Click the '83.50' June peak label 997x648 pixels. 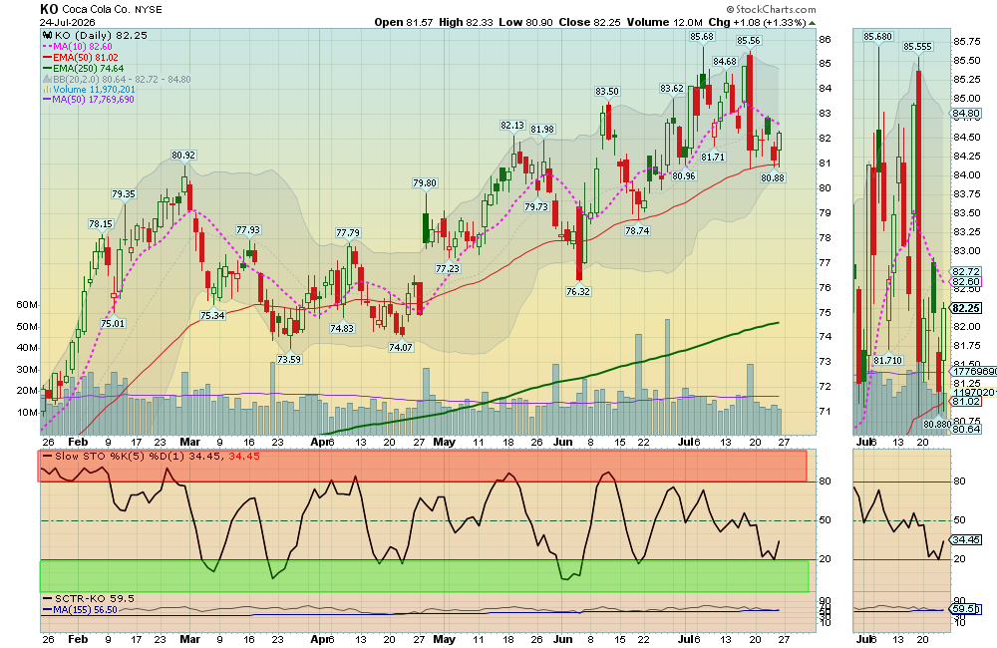click(x=607, y=92)
